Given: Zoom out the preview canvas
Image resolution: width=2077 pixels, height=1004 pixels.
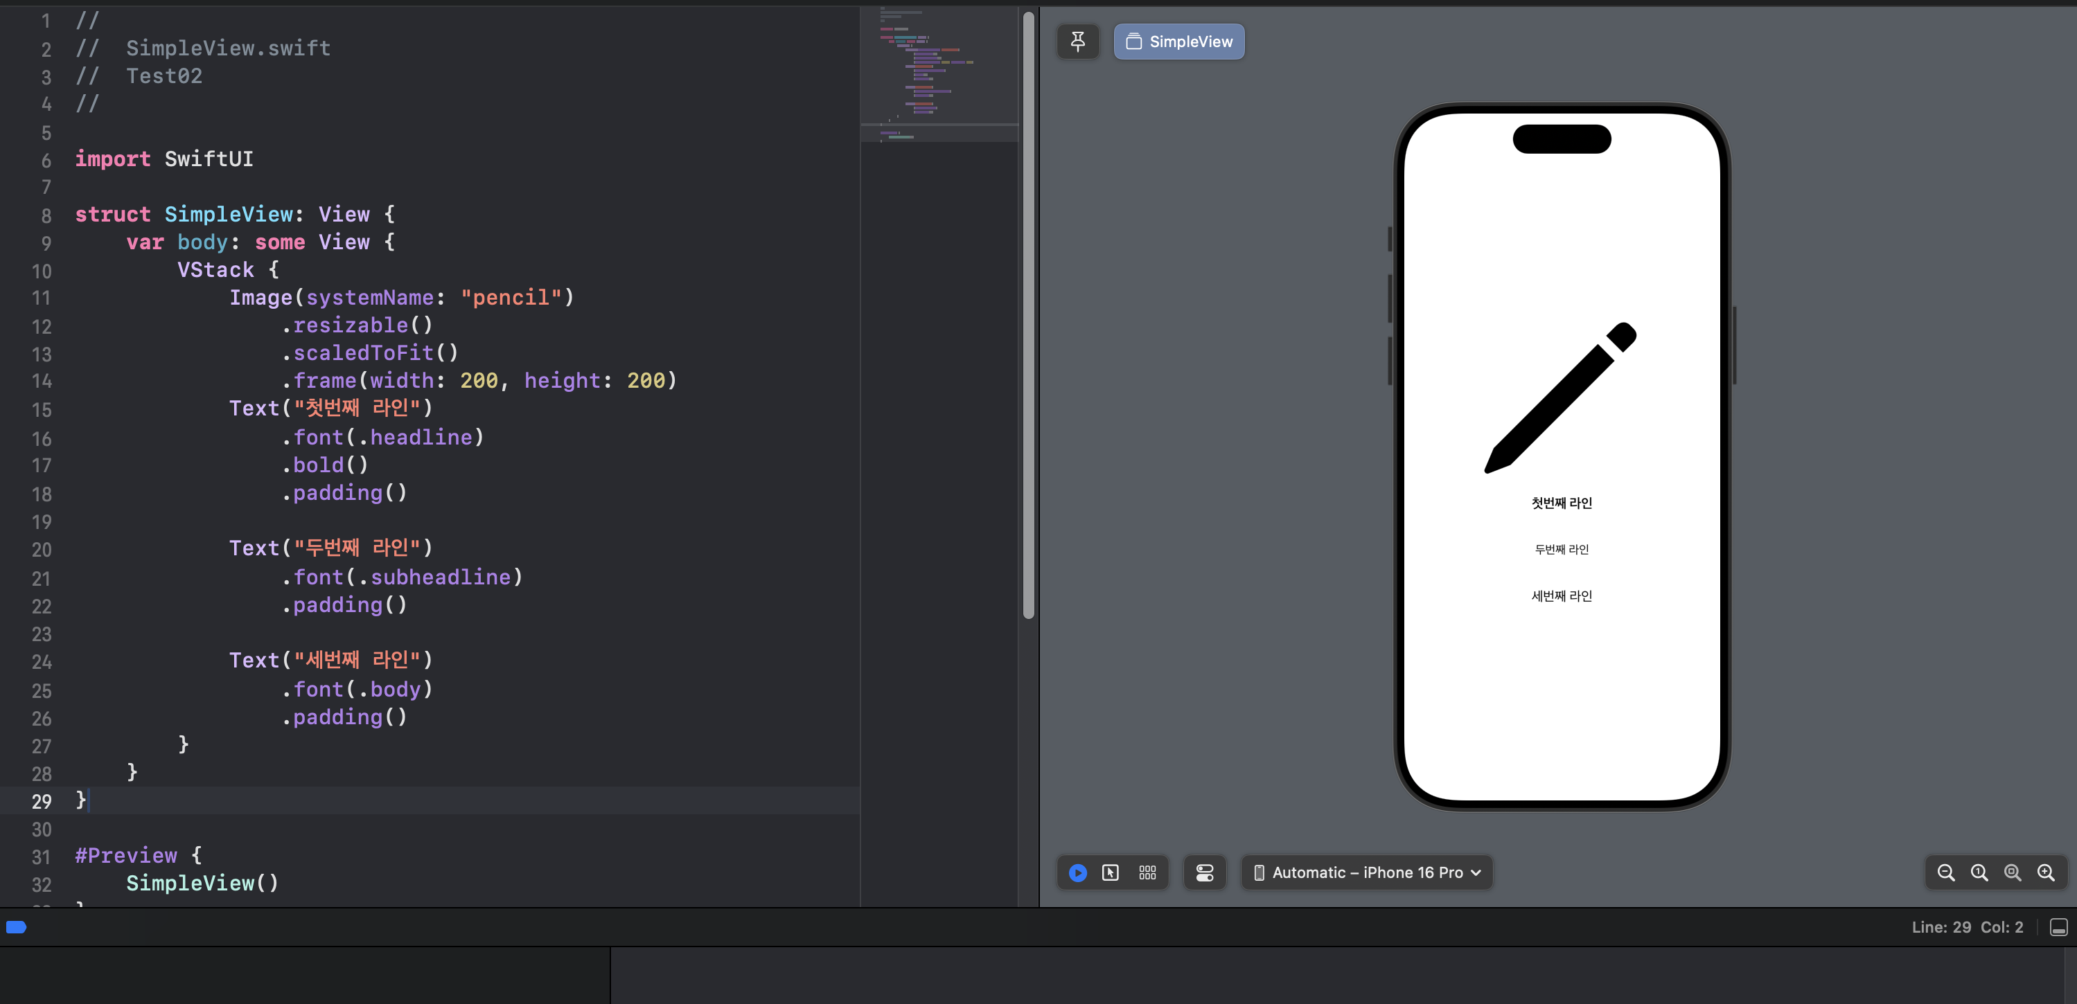Looking at the screenshot, I should (x=1945, y=872).
